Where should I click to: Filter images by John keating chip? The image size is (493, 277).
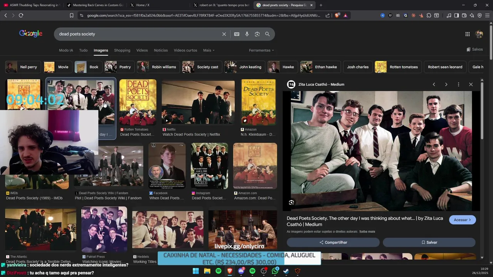click(x=245, y=67)
